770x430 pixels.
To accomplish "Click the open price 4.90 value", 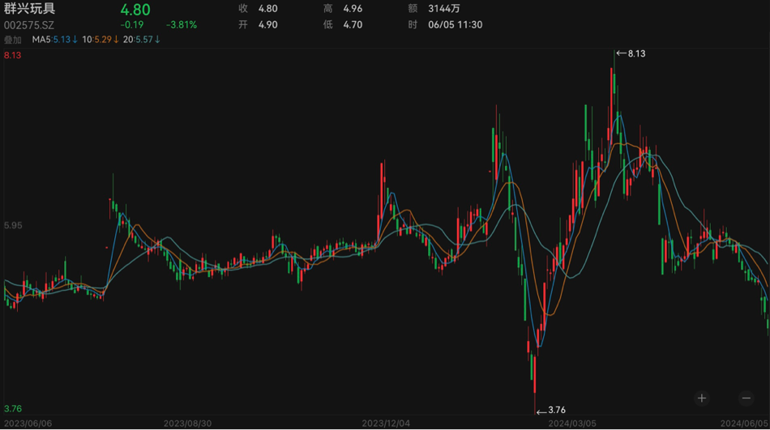I will (268, 24).
